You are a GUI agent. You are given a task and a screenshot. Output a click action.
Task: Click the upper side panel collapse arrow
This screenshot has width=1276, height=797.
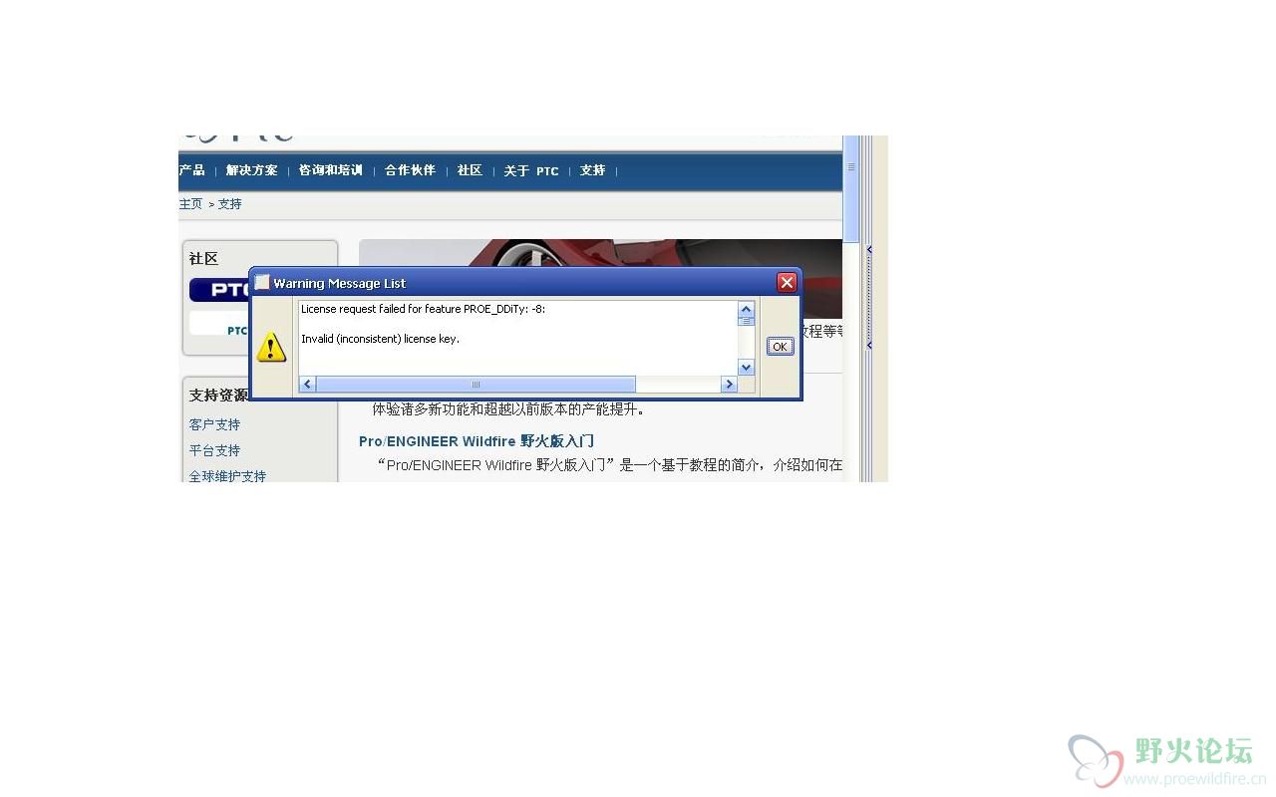[x=869, y=249]
